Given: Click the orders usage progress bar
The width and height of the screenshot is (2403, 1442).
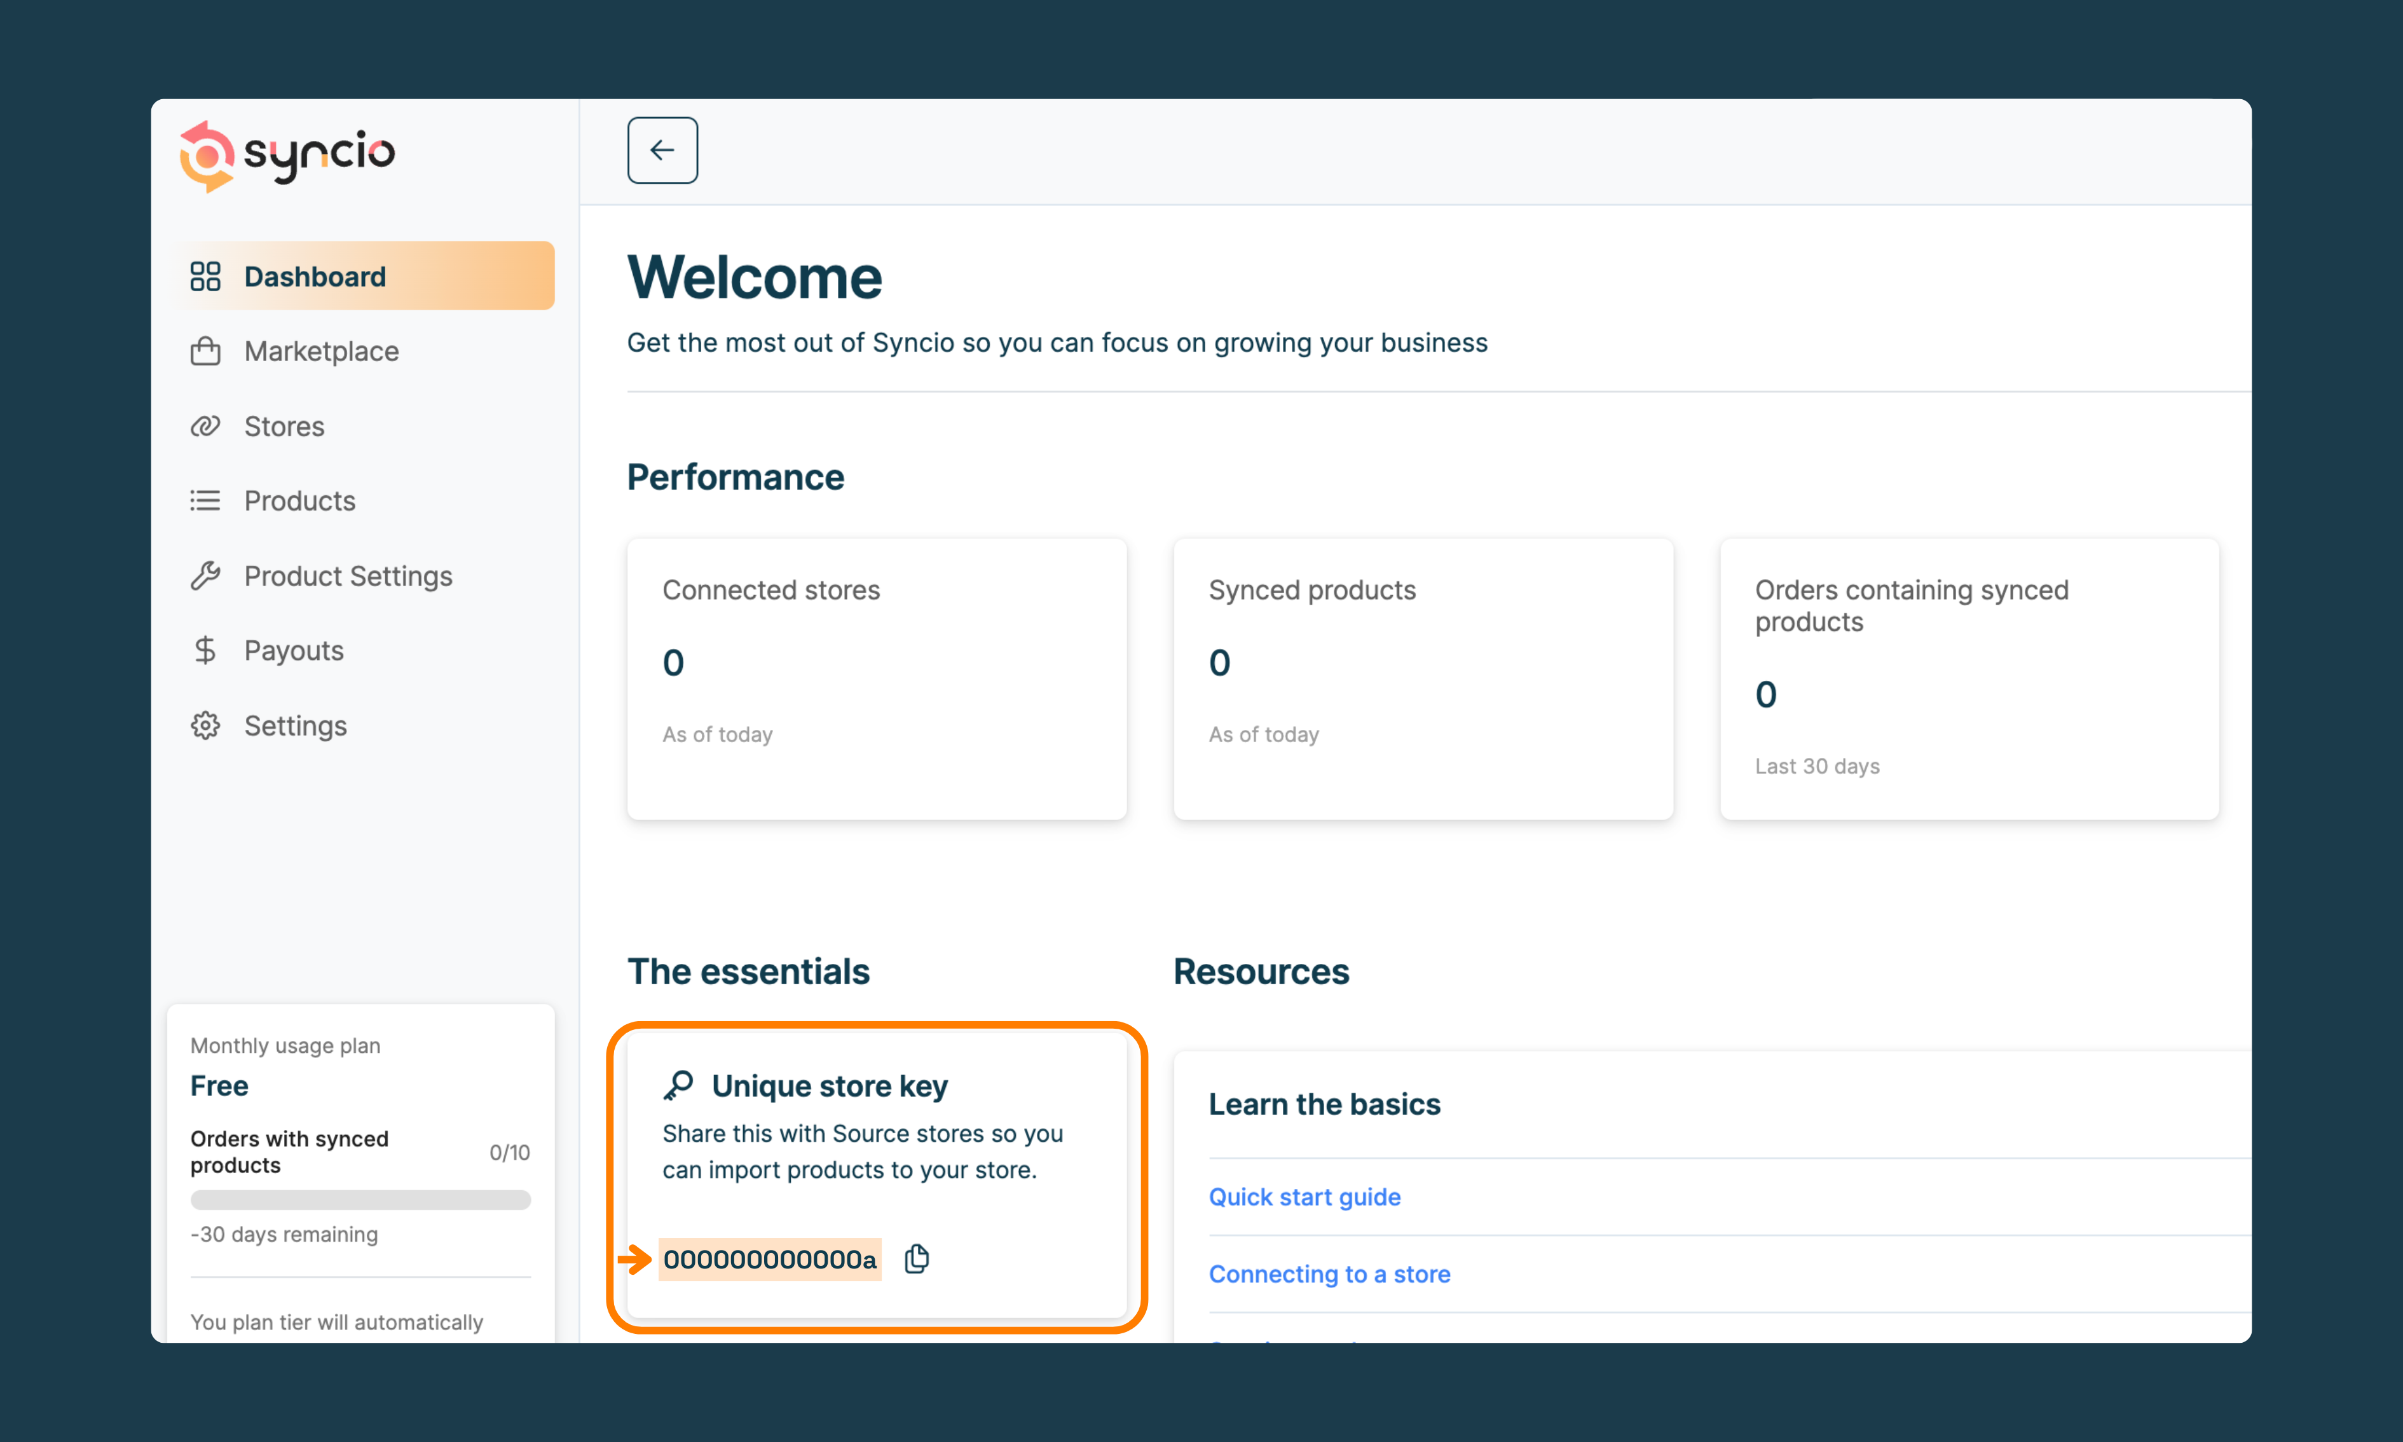Looking at the screenshot, I should coord(360,1199).
